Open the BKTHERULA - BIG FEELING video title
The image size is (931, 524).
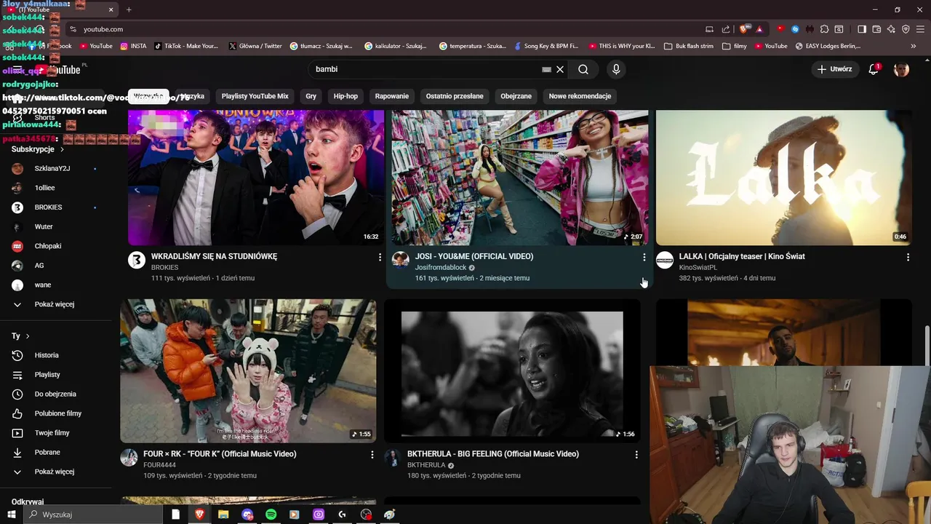pyautogui.click(x=493, y=454)
